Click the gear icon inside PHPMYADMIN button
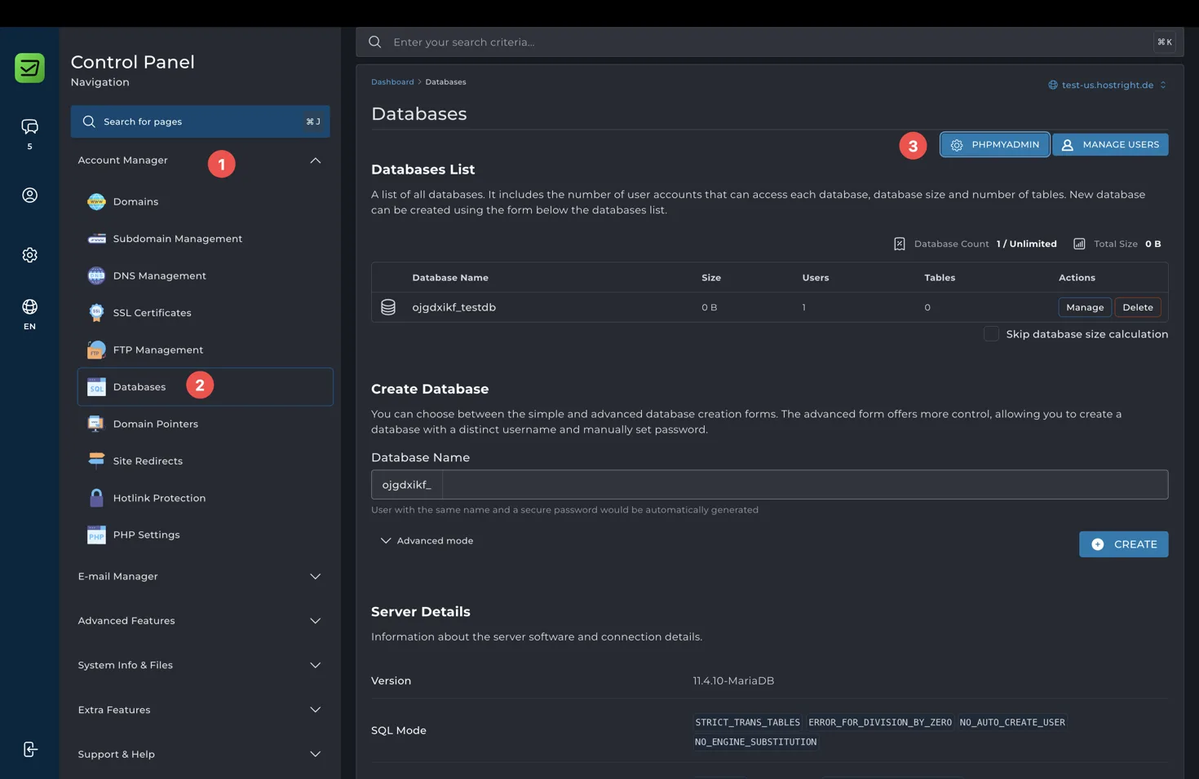Viewport: 1199px width, 779px height. 957,145
